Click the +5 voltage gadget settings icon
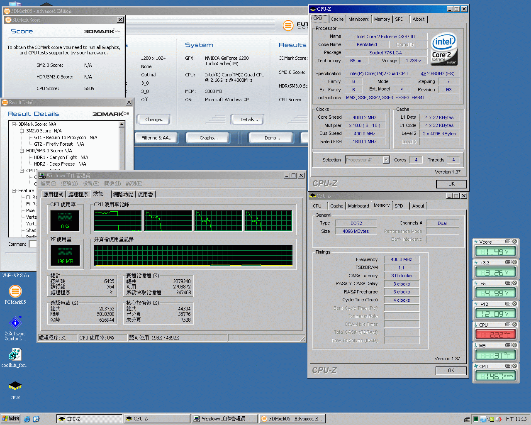Viewport: 531px width, 425px height. point(508,283)
